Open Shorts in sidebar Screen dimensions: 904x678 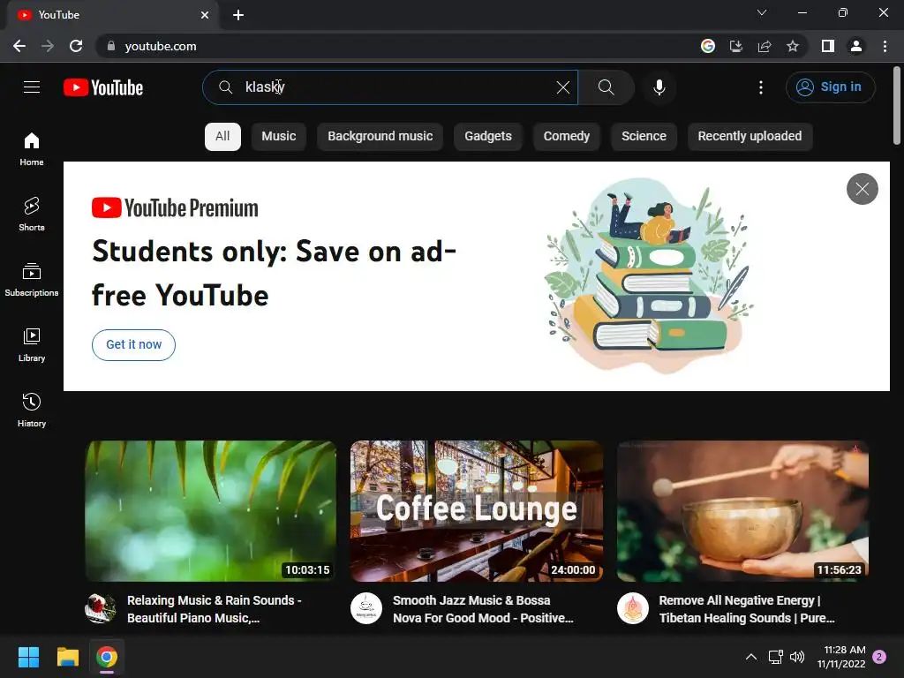coord(32,214)
